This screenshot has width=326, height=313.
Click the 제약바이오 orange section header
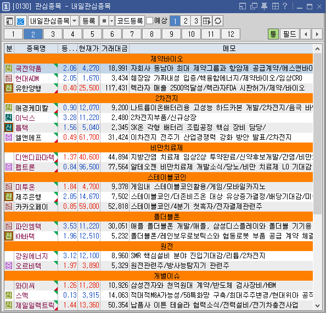[x=159, y=59]
